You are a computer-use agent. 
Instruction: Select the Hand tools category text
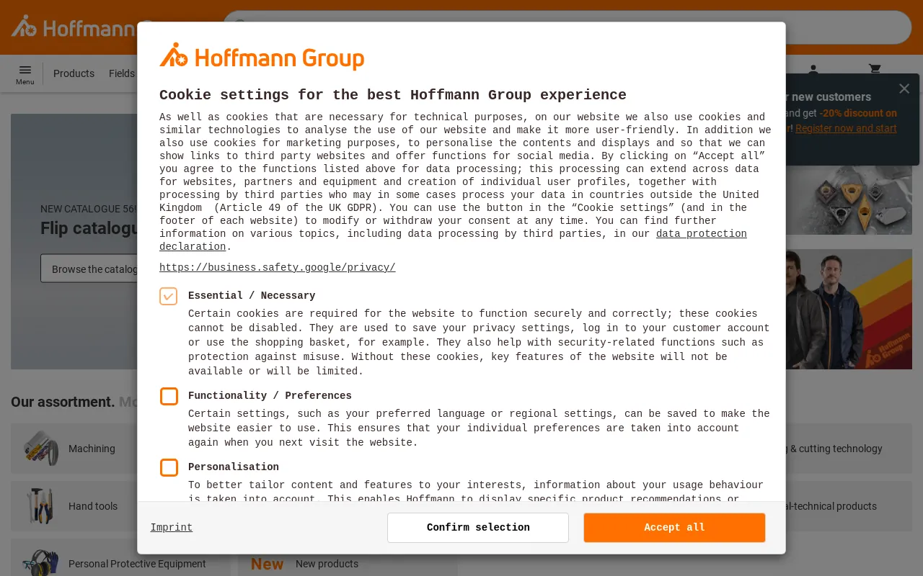pos(93,506)
